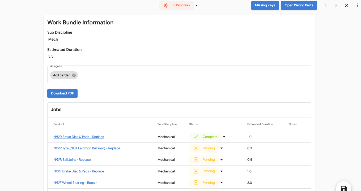Click the Jobs section heading
The height and width of the screenshot is (191, 361).
point(56,110)
